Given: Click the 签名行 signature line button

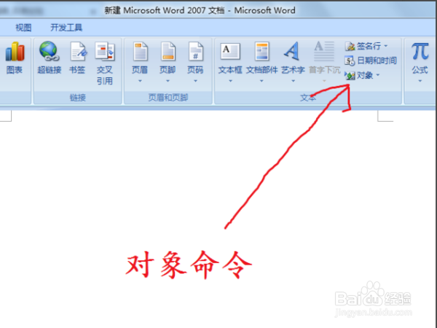Looking at the screenshot, I should tap(366, 46).
